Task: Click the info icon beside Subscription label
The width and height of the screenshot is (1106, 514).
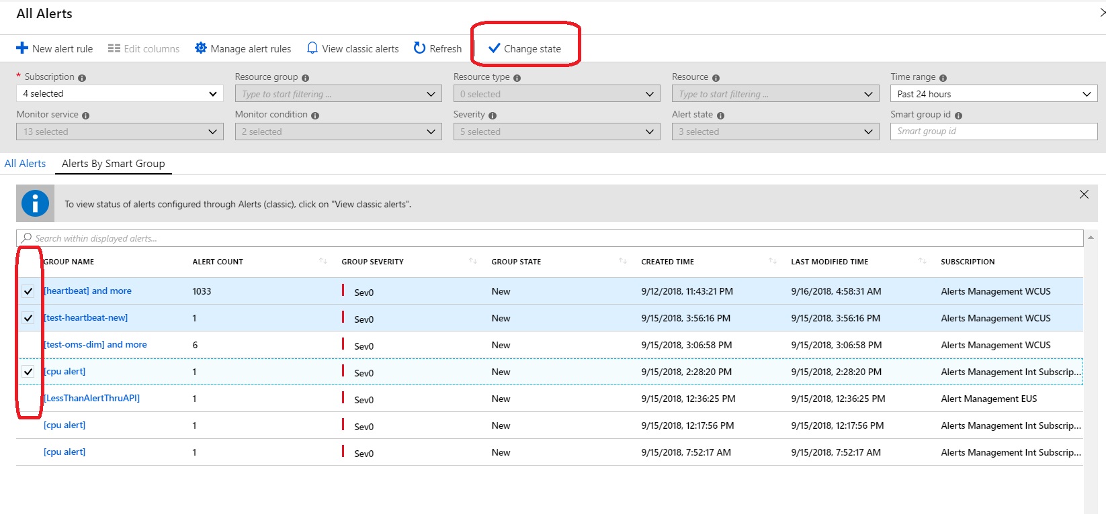Action: [82, 78]
